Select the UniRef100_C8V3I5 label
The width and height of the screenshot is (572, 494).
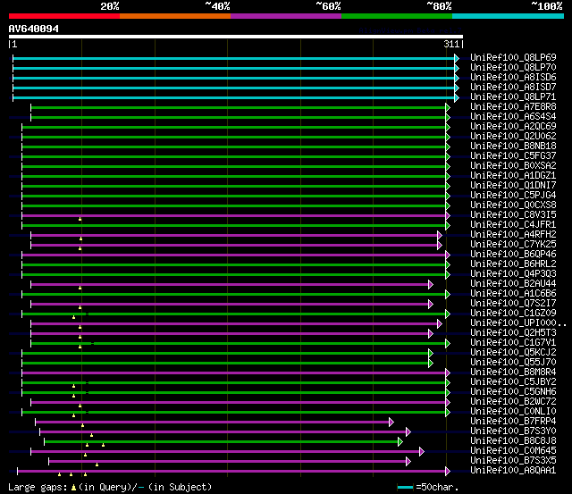point(513,215)
